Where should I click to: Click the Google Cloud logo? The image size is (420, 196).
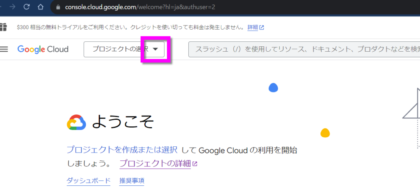coord(43,49)
